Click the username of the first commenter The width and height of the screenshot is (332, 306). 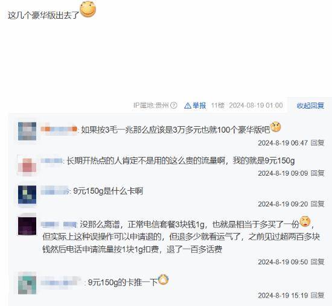(59, 129)
